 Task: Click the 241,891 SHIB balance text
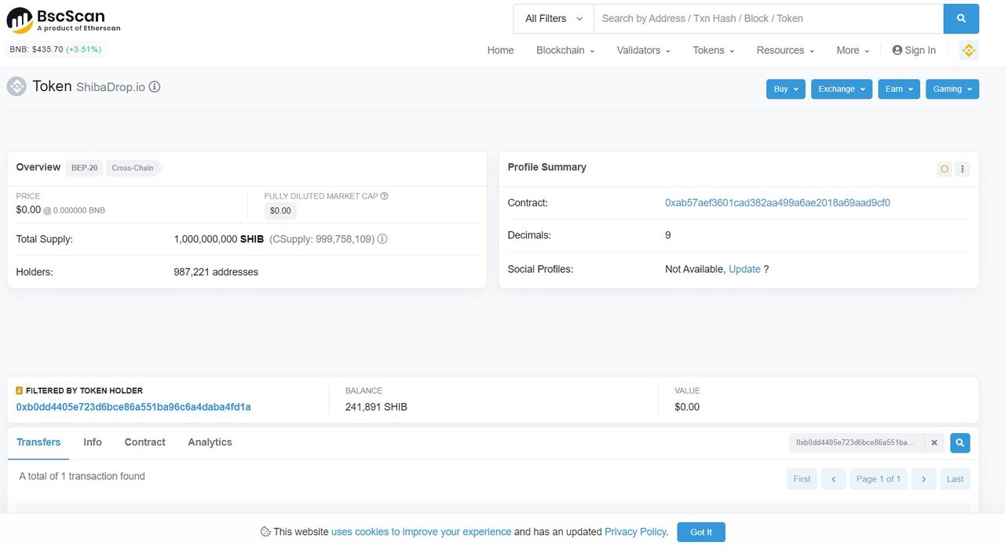click(x=376, y=407)
